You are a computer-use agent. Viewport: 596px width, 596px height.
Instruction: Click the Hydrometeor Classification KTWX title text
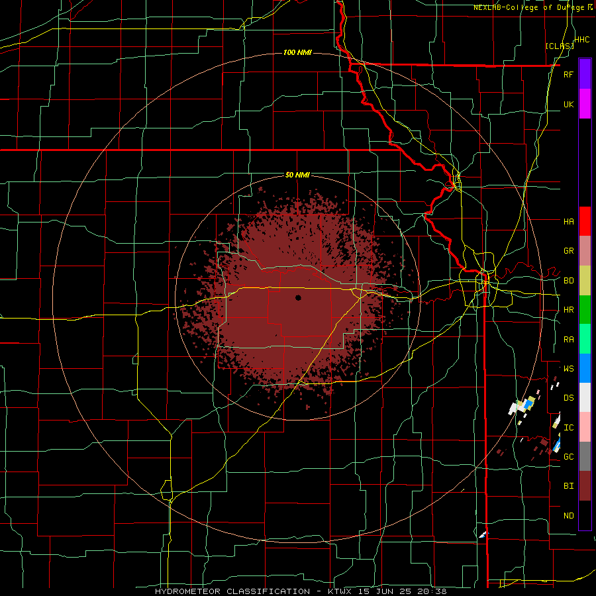(301, 591)
